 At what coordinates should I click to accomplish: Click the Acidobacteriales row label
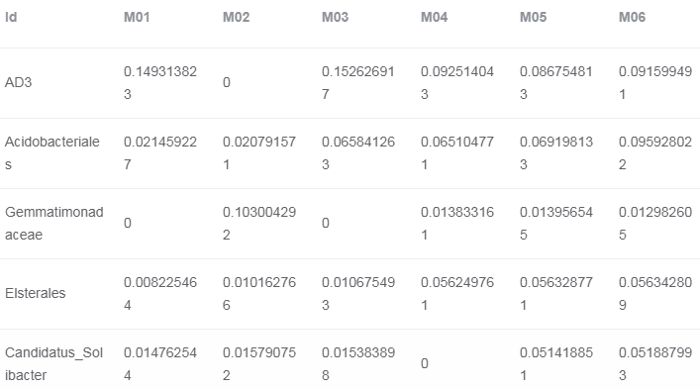coord(52,153)
